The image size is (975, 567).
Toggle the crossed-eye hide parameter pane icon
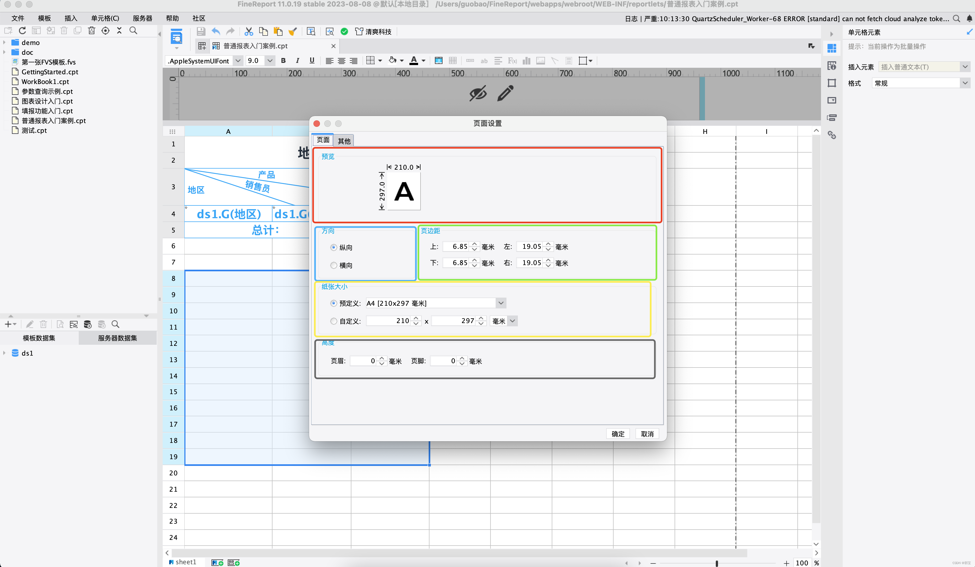(x=478, y=93)
